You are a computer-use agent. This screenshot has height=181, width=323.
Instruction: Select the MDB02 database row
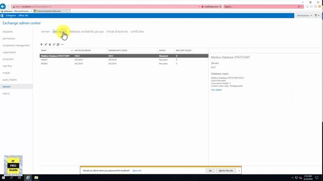(124, 64)
